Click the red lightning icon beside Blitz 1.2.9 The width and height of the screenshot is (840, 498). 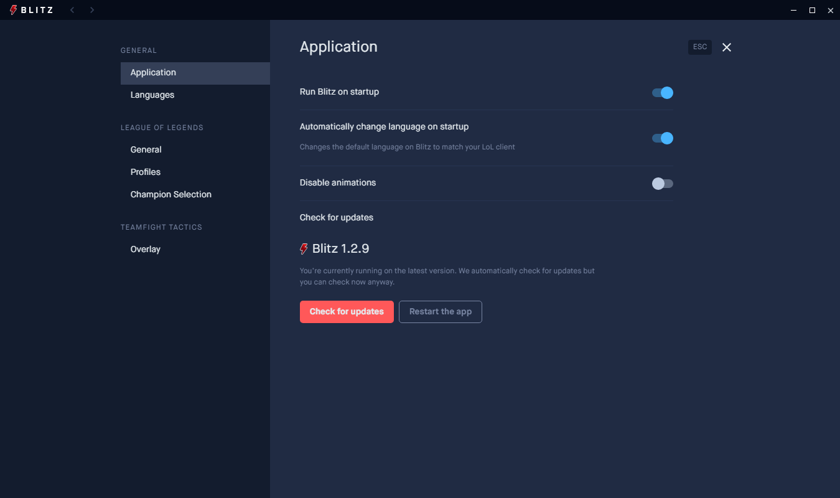[x=304, y=249]
